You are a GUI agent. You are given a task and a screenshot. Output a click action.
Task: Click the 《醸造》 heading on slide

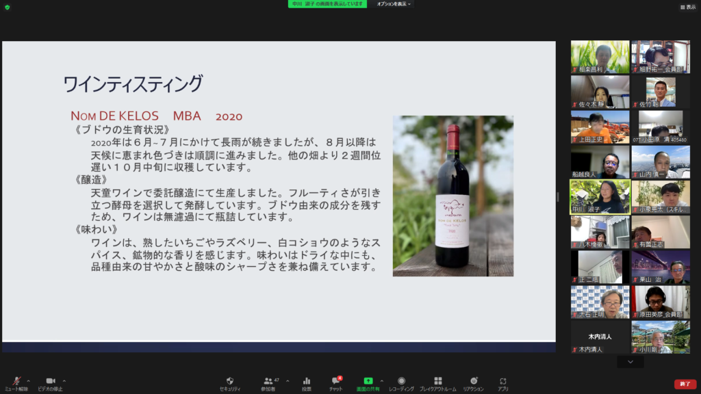(91, 180)
